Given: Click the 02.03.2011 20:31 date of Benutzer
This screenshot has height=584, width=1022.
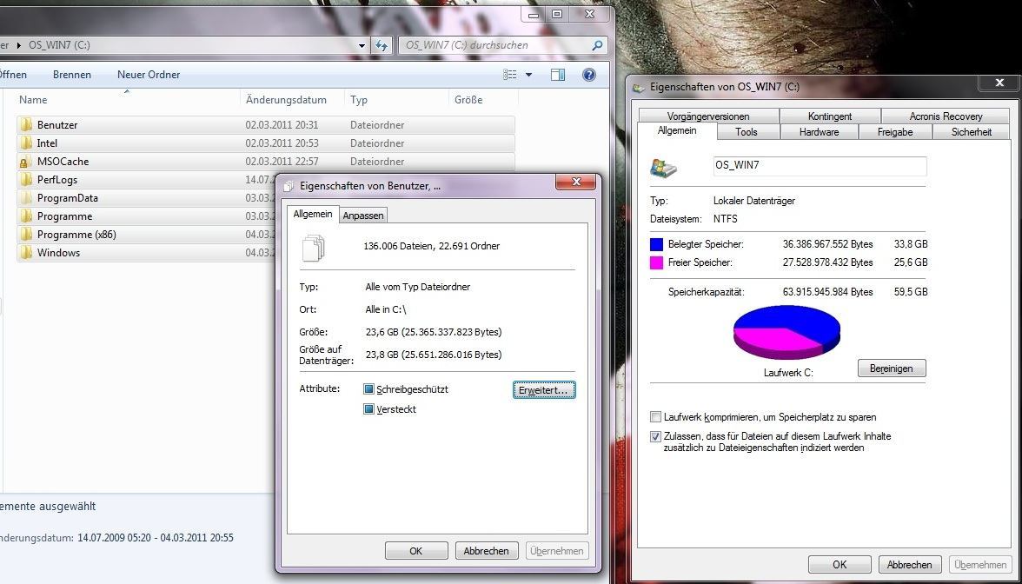Looking at the screenshot, I should click(282, 124).
